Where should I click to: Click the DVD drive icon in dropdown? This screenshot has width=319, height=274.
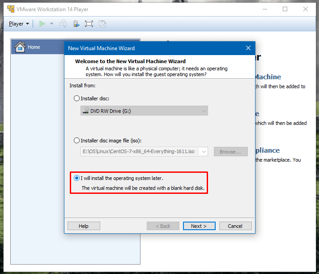(x=86, y=110)
